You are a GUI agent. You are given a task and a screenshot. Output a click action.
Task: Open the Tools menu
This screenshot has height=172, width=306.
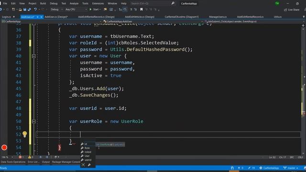85,3
